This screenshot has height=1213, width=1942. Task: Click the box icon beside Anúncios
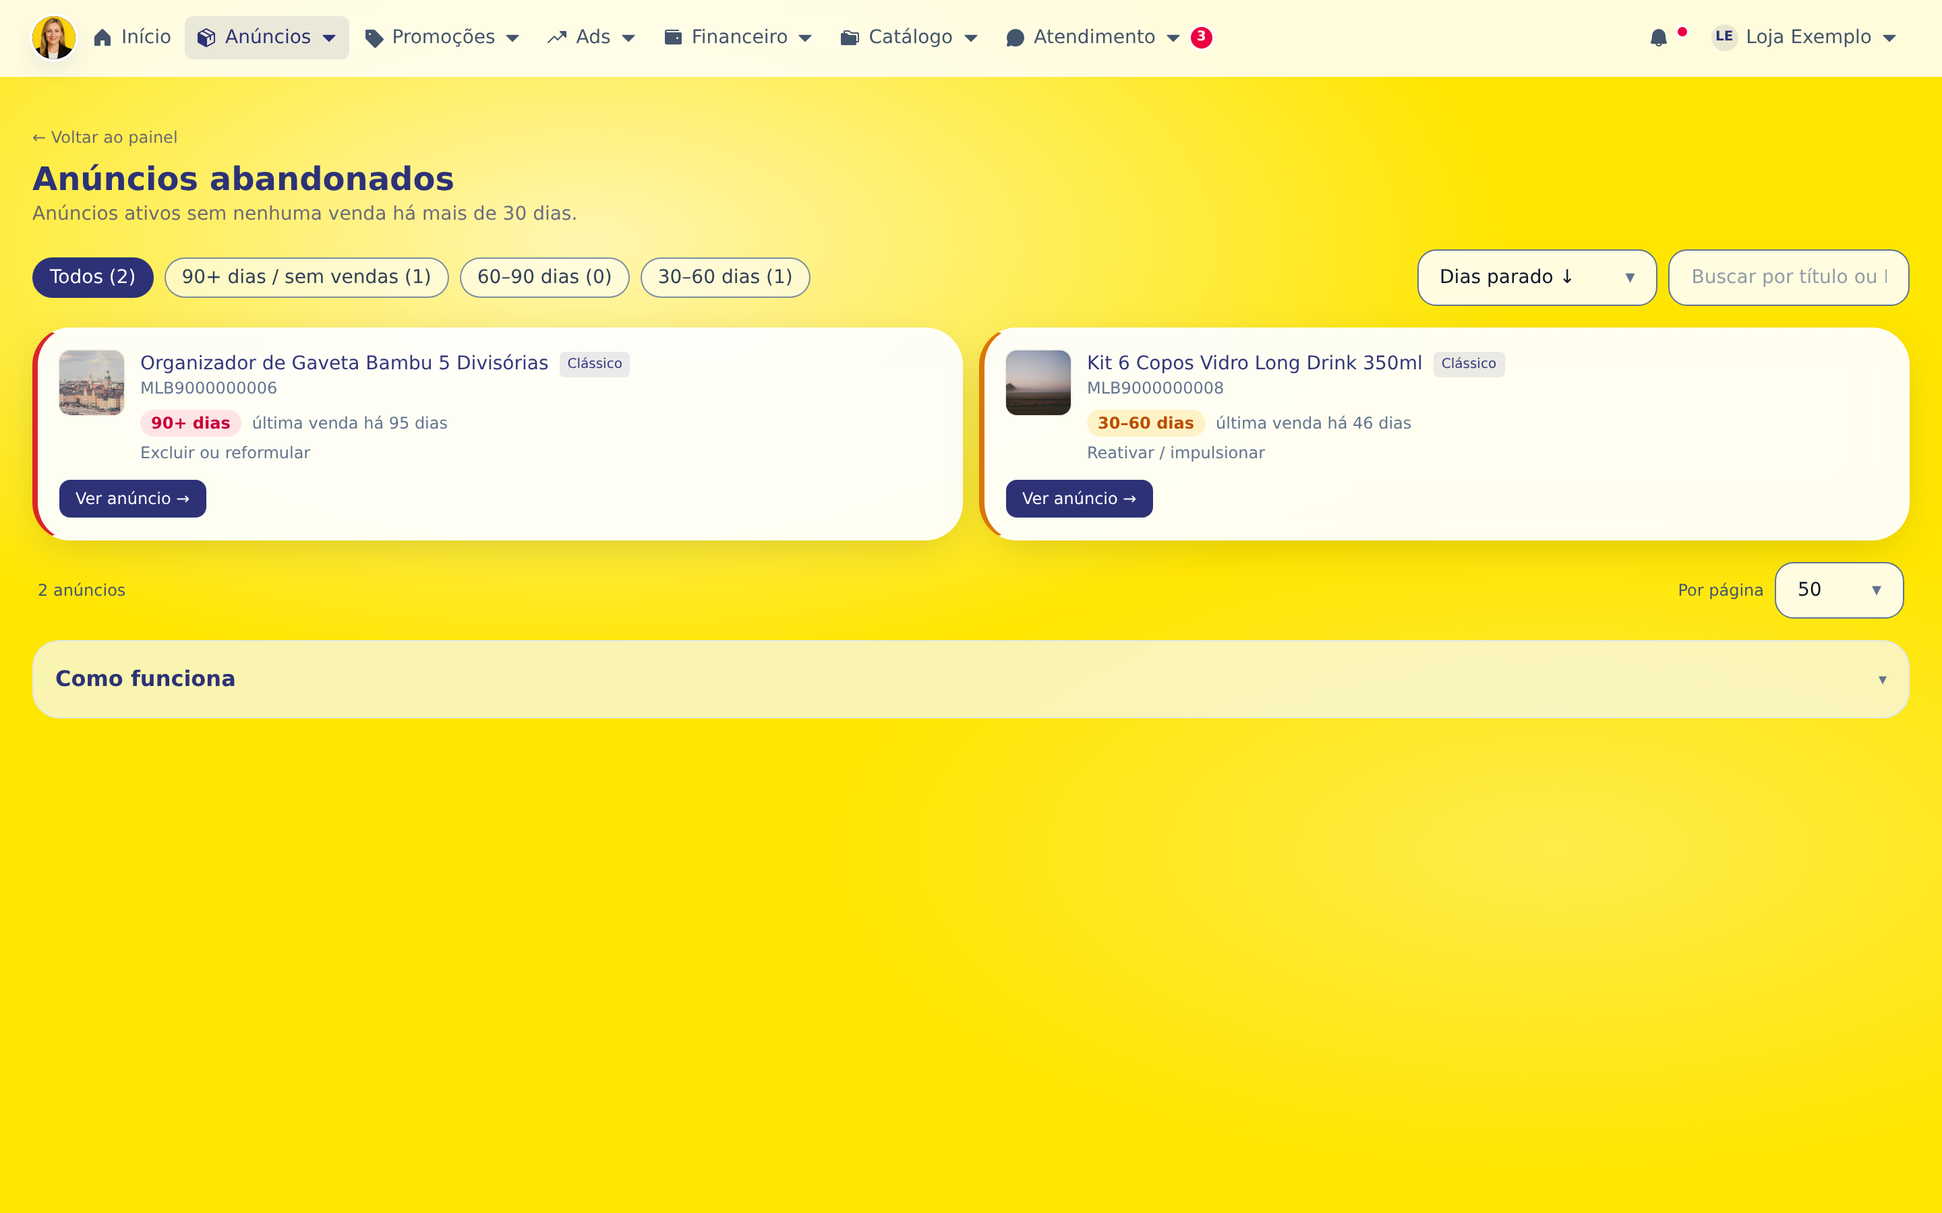click(x=206, y=38)
